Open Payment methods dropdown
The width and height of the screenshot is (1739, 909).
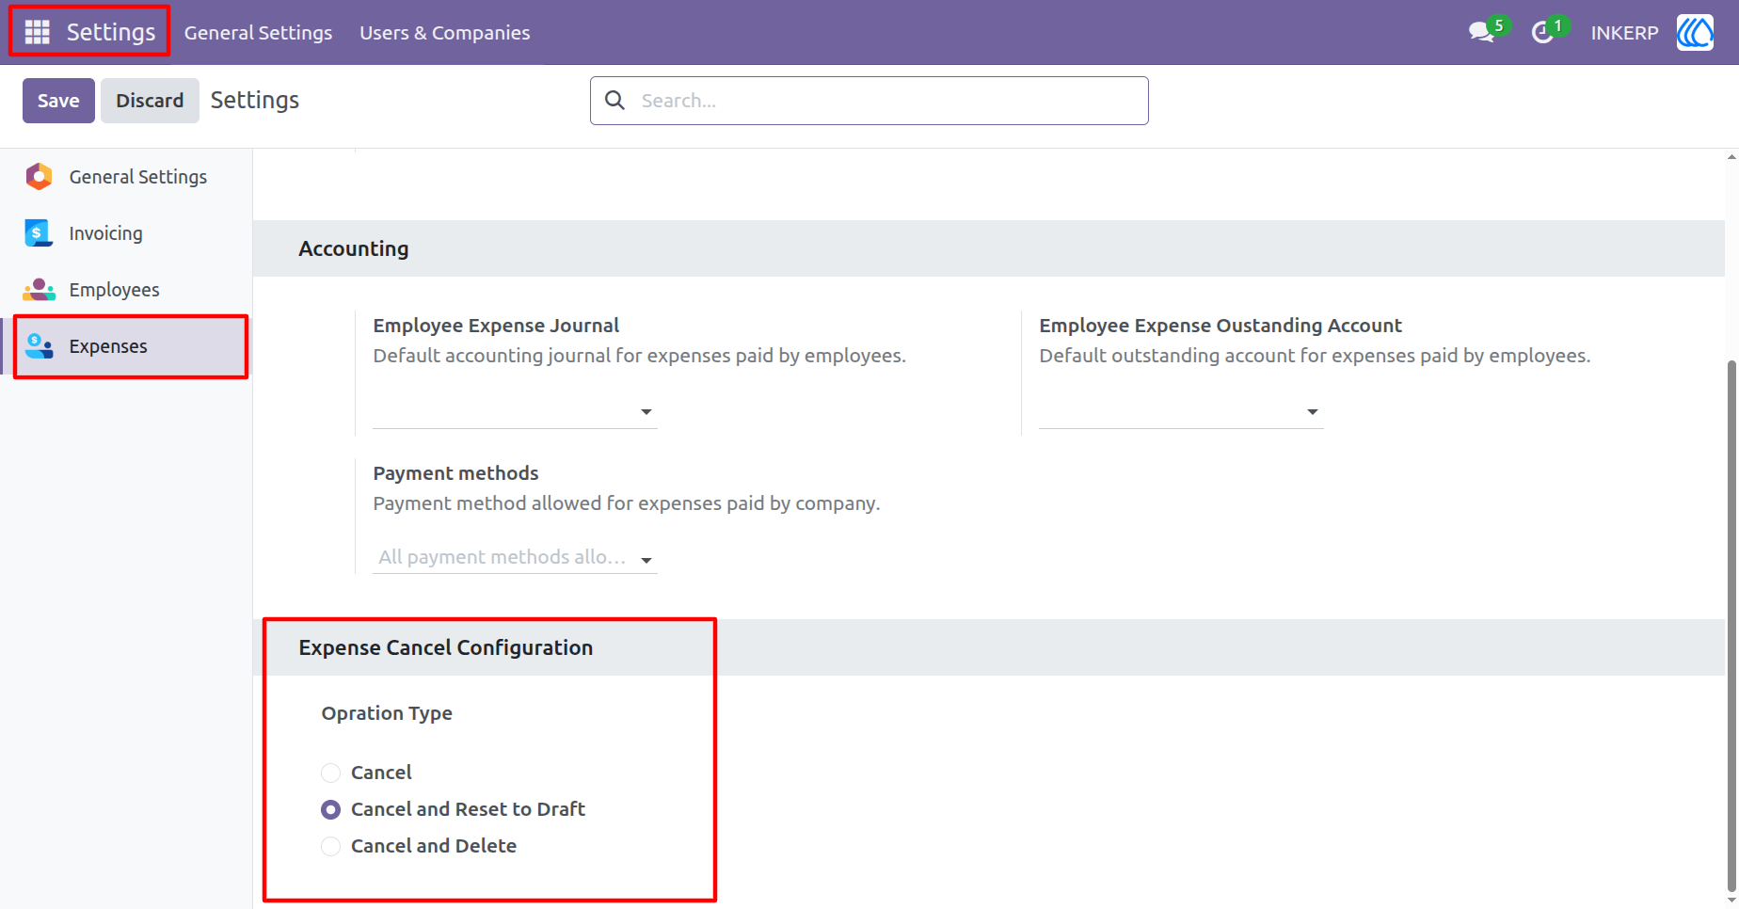[515, 557]
